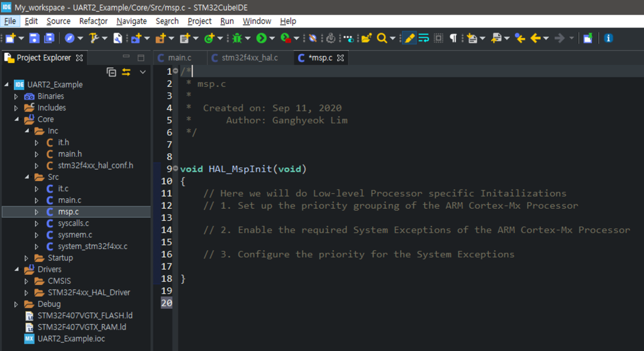Open the Project menu
Screen dimensions: 644x351
coord(199,21)
